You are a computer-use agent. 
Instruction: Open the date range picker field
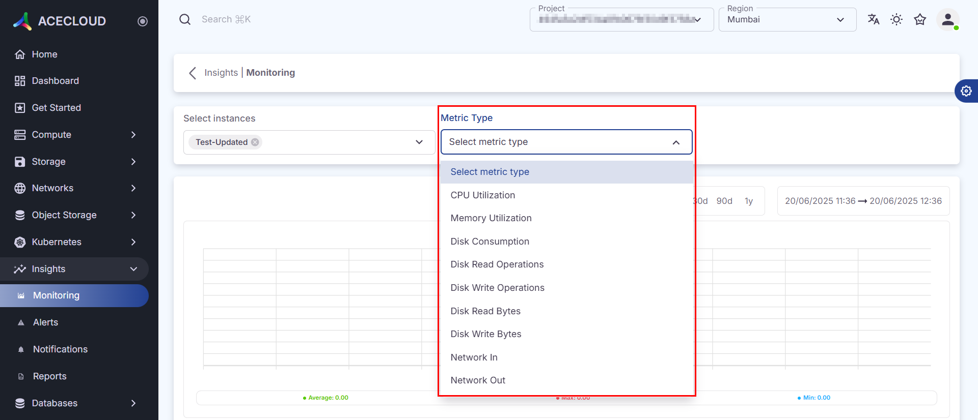point(863,201)
